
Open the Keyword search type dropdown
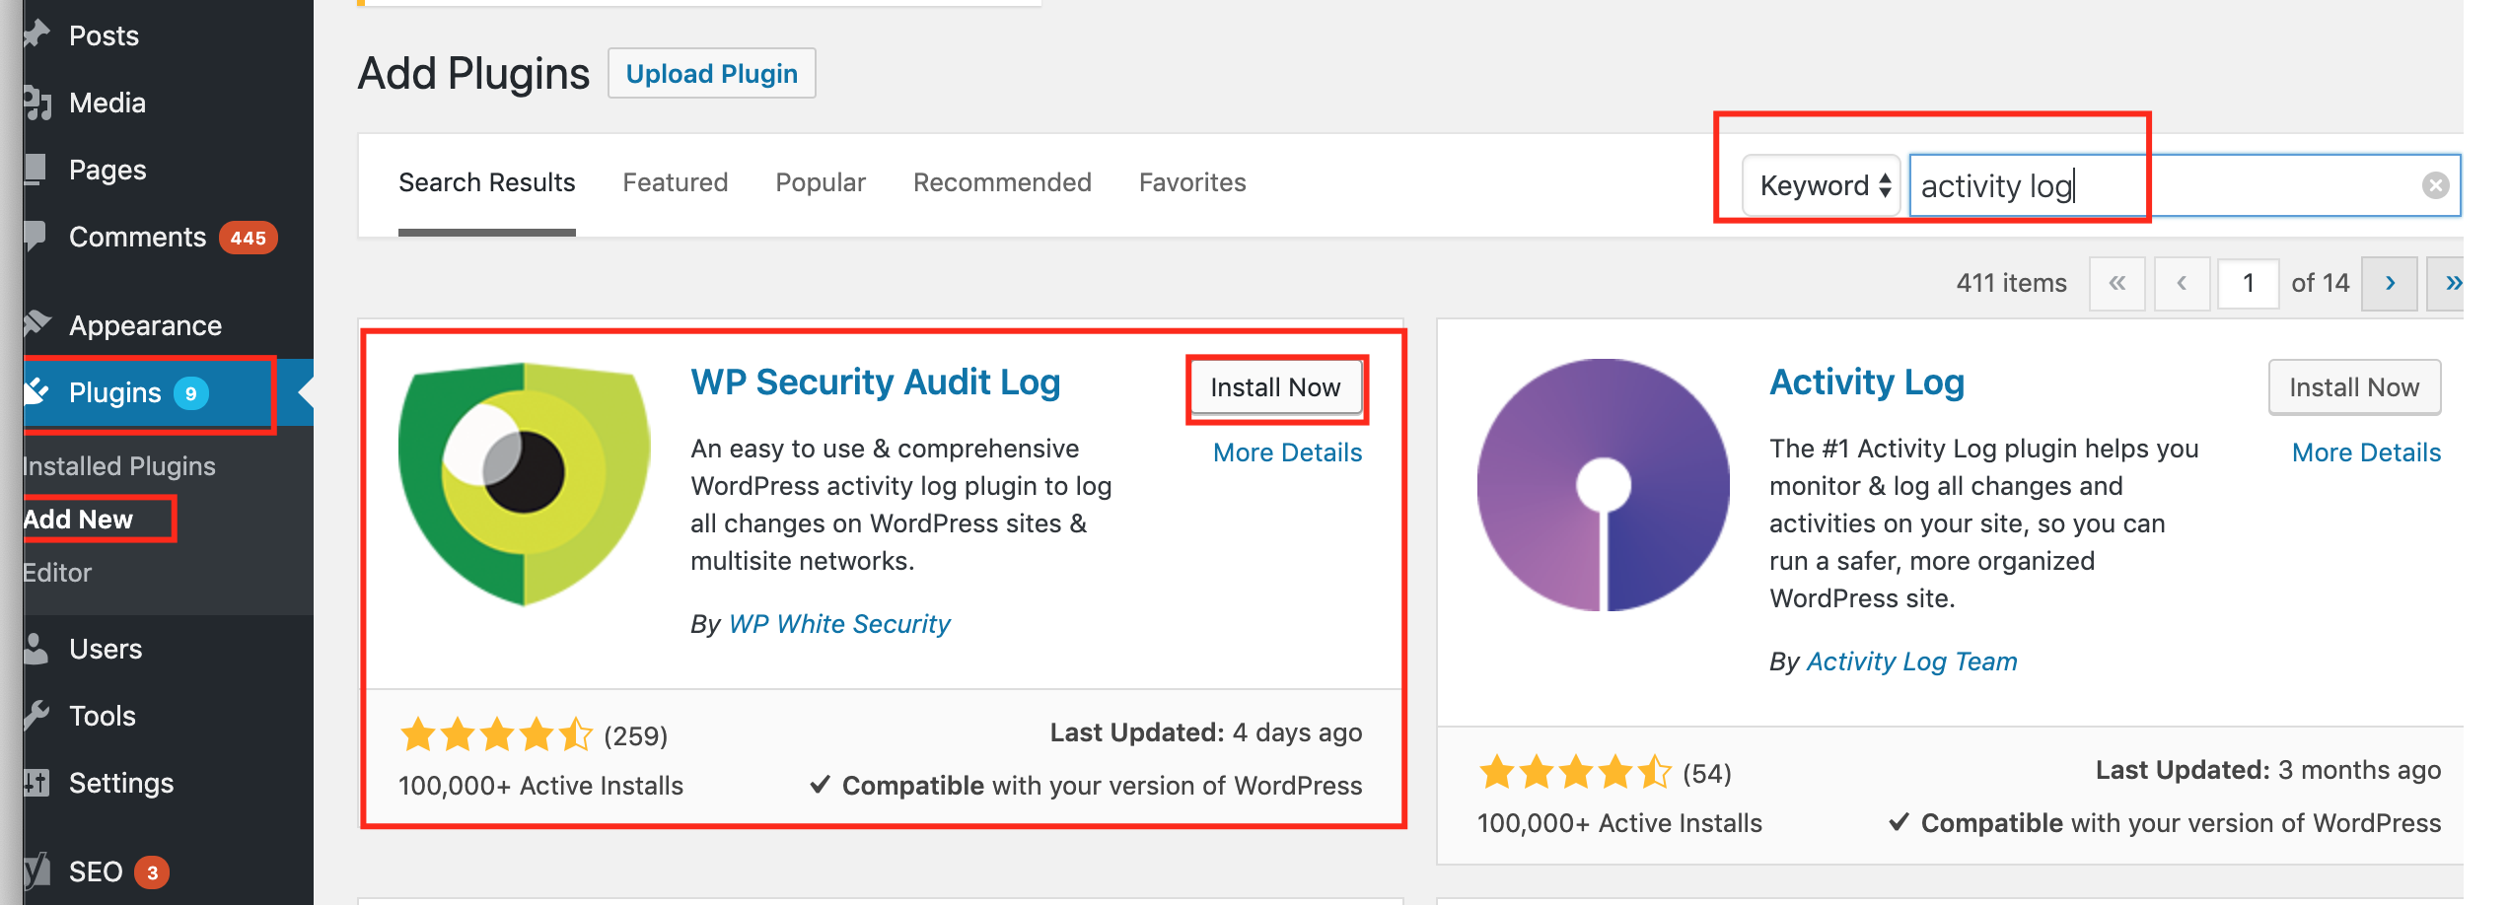coord(1821,185)
